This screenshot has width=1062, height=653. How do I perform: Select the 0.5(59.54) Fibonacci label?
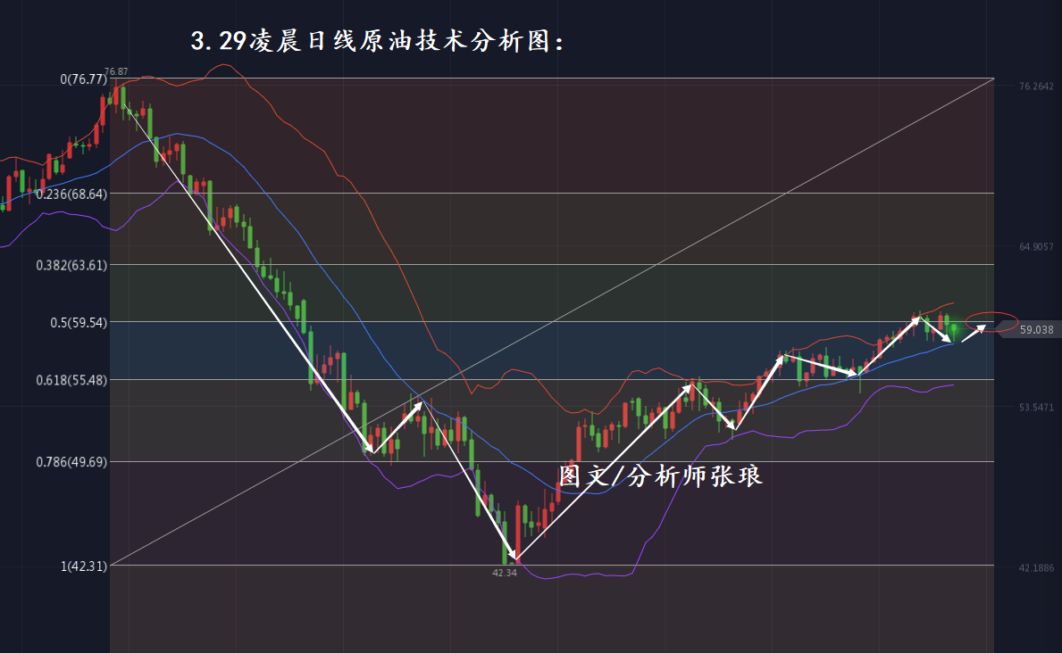pyautogui.click(x=79, y=323)
